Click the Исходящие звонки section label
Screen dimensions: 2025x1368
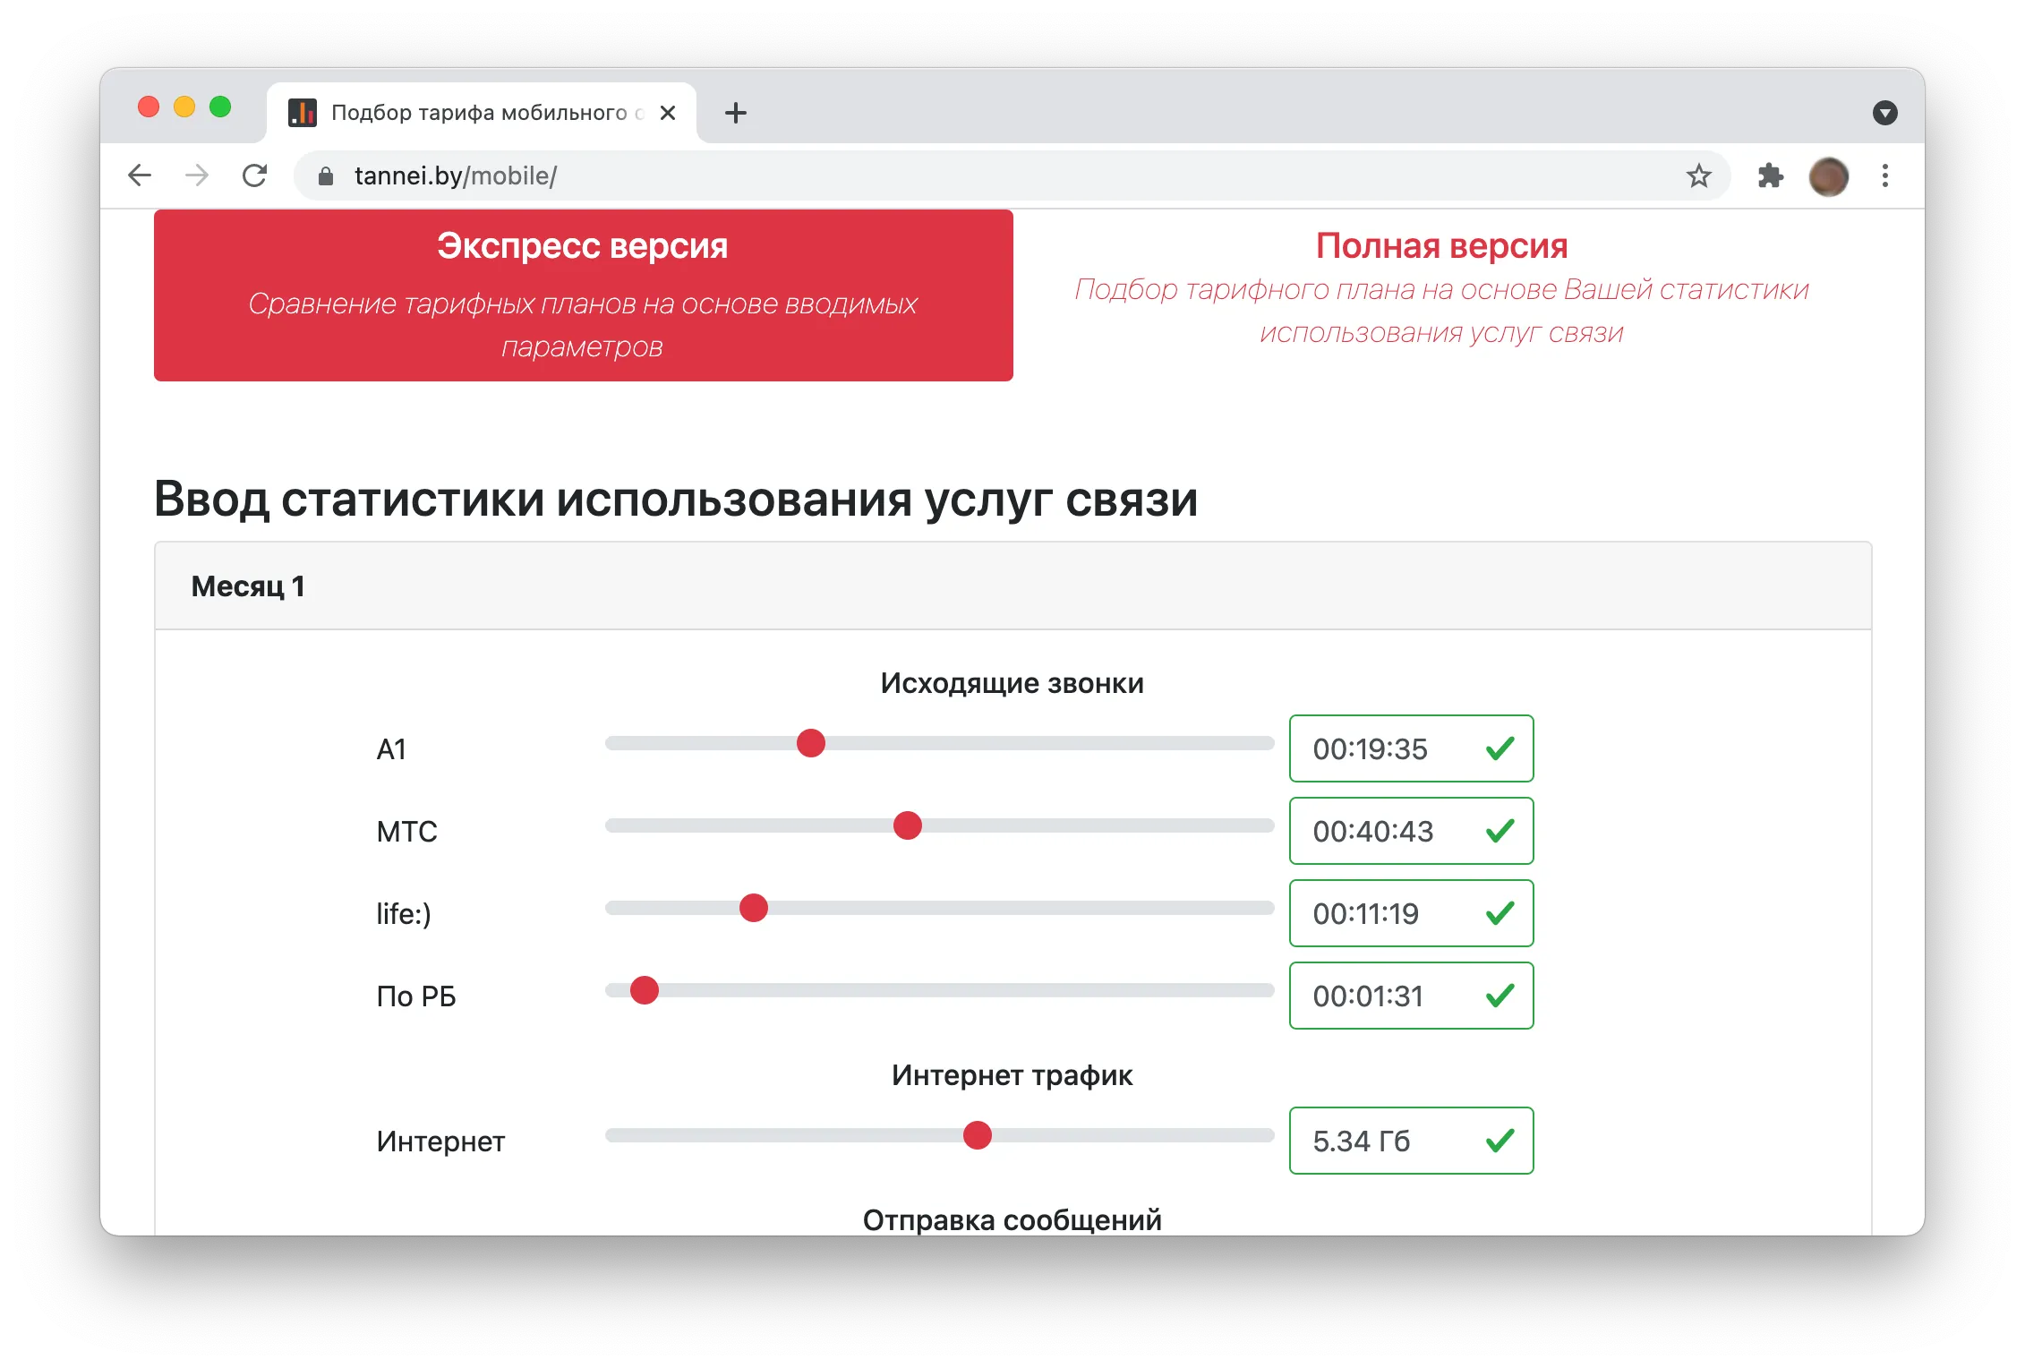pyautogui.click(x=1012, y=683)
